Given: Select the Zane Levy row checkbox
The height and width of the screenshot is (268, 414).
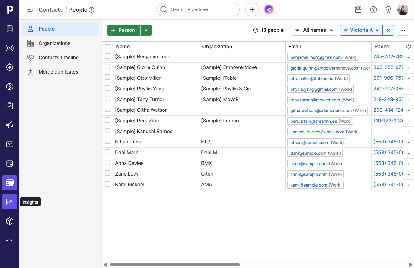Looking at the screenshot, I should 107,173.
